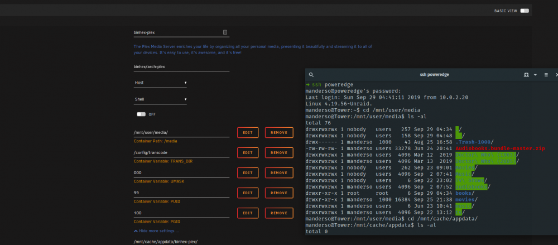Remove the UMASK variable
558x245 pixels.
279,172
